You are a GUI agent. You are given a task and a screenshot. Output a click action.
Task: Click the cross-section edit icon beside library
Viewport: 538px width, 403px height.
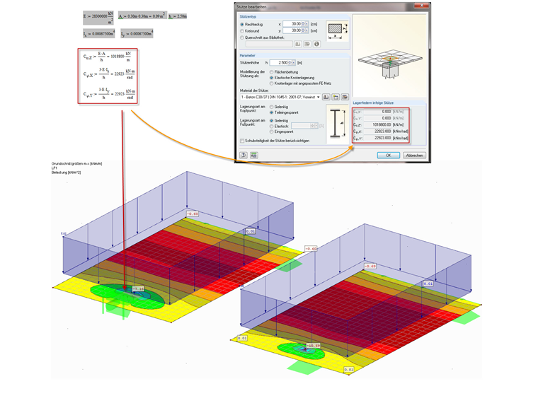pos(307,44)
